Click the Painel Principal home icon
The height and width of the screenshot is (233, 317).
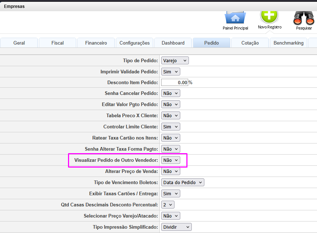tap(235, 18)
